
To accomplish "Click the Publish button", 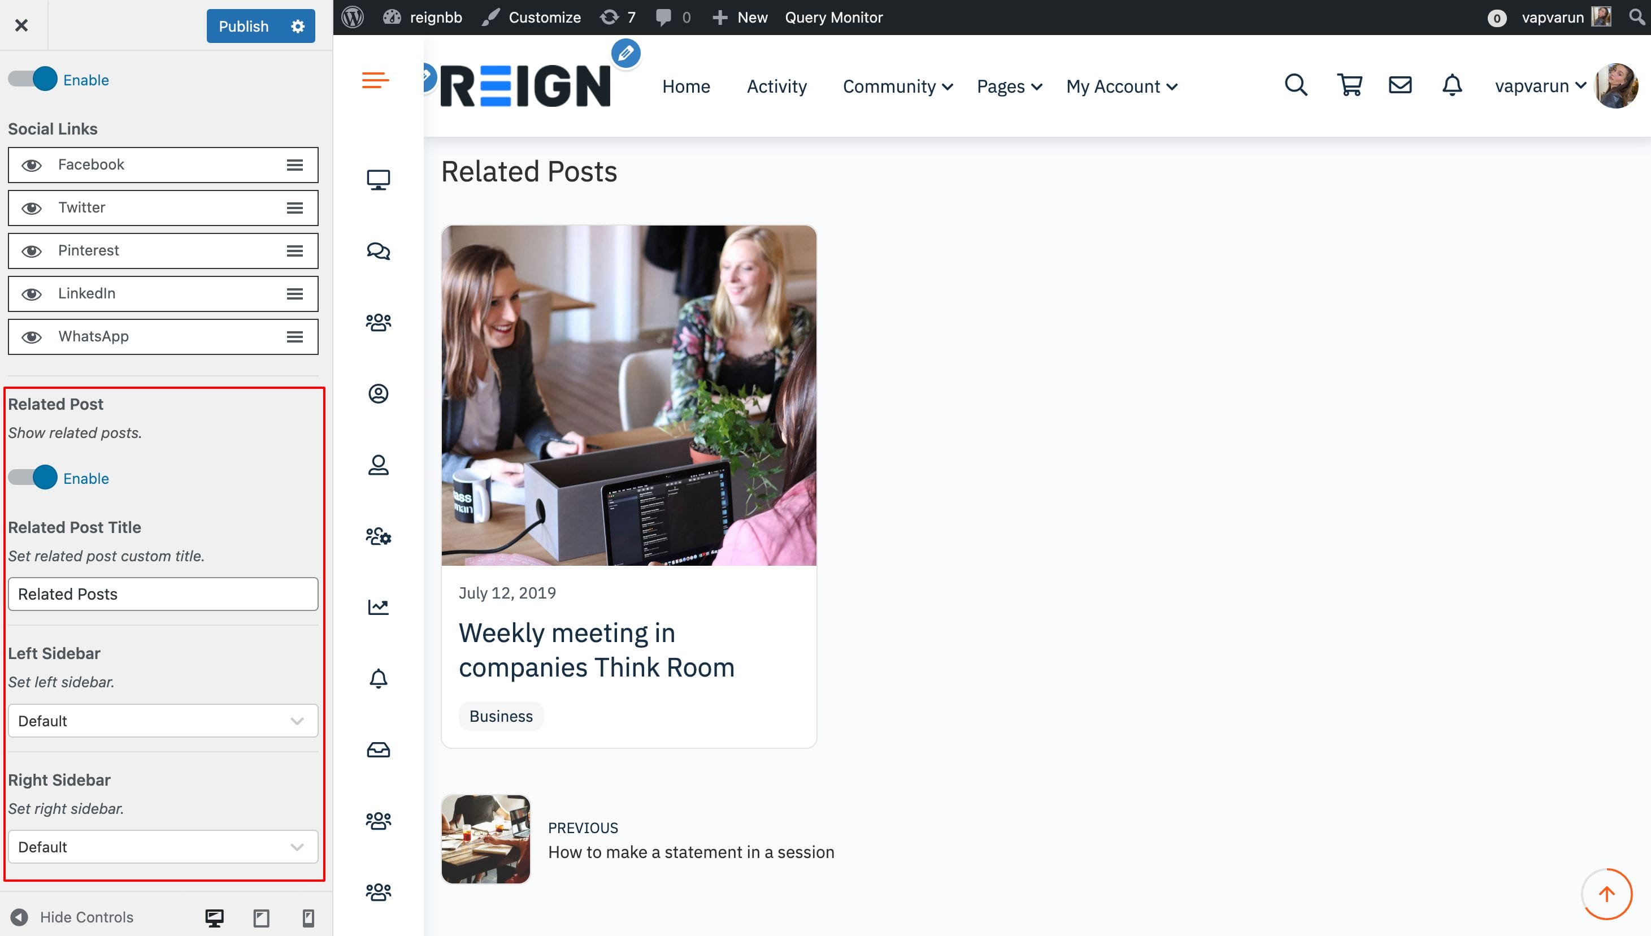I will coord(244,27).
